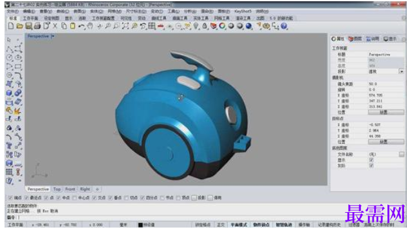Open the 投影 projection dropdown

coord(402,72)
